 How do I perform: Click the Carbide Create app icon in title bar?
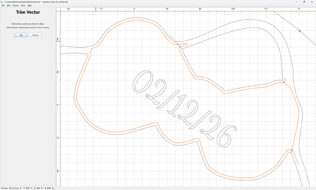[x=2, y=2]
